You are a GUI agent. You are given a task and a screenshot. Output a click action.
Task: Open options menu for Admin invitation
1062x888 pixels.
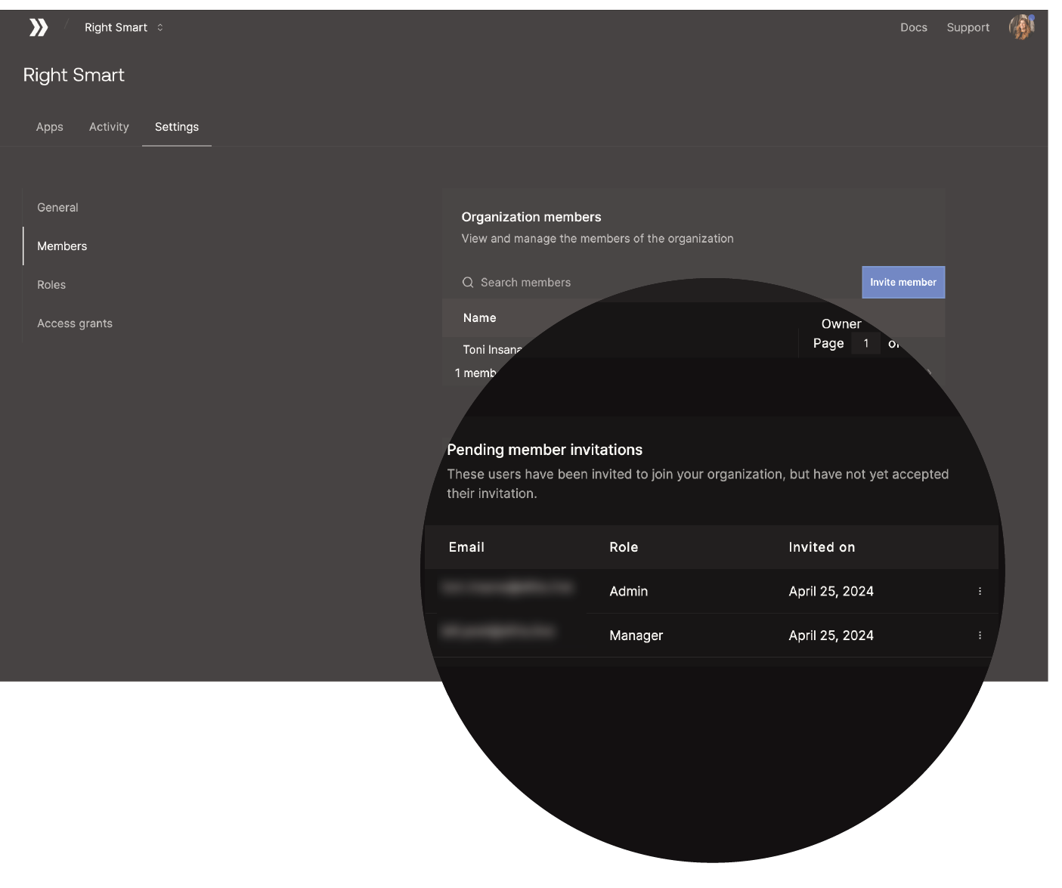[x=980, y=591]
